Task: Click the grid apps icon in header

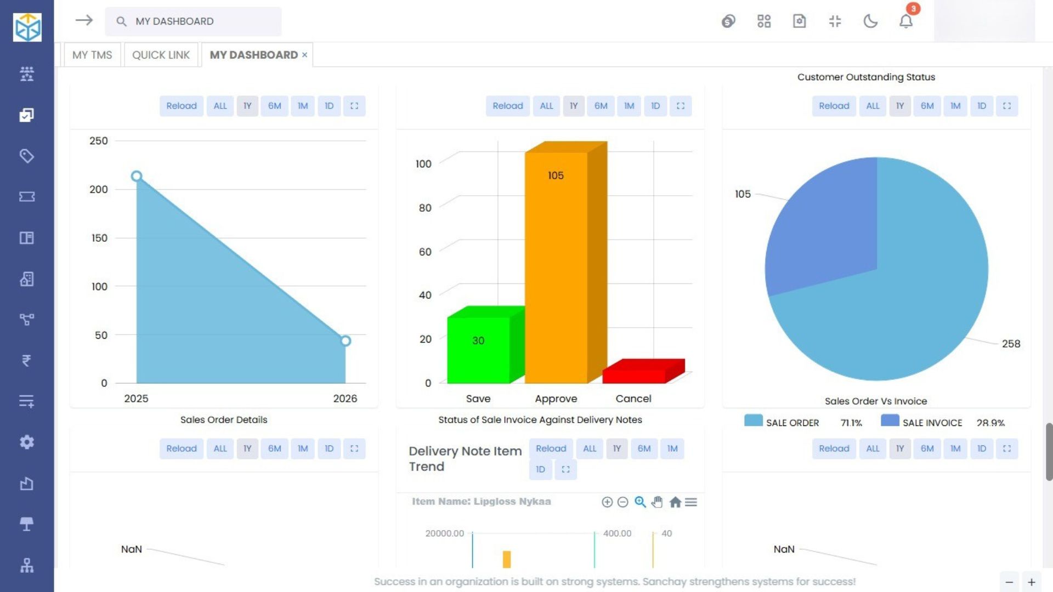Action: pos(764,21)
